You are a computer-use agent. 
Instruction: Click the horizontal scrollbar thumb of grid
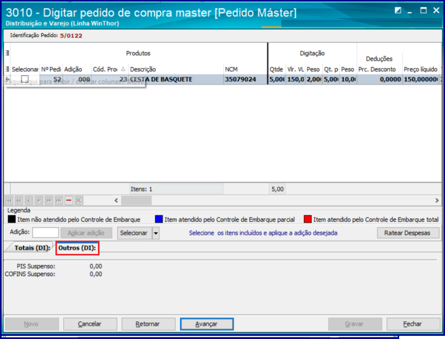[x=136, y=201]
